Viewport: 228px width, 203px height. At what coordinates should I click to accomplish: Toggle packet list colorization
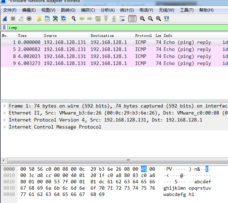coord(132,19)
